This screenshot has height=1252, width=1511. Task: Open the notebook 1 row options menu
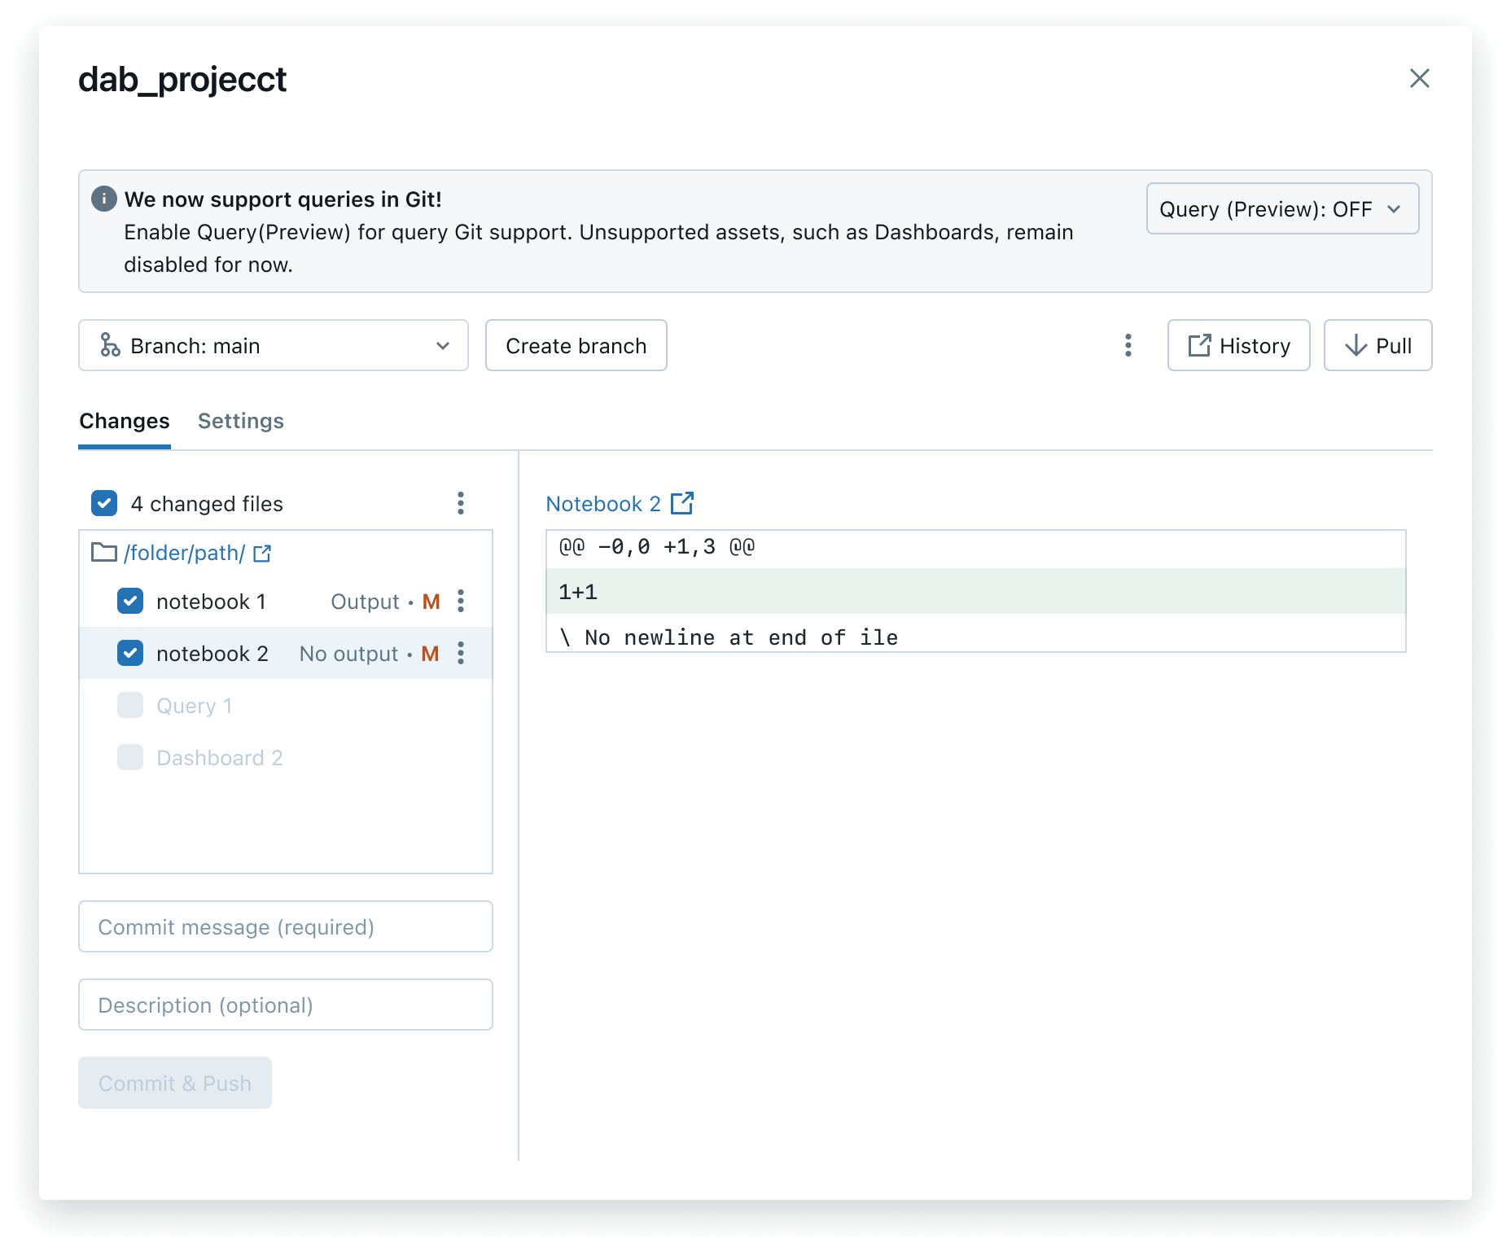461,601
